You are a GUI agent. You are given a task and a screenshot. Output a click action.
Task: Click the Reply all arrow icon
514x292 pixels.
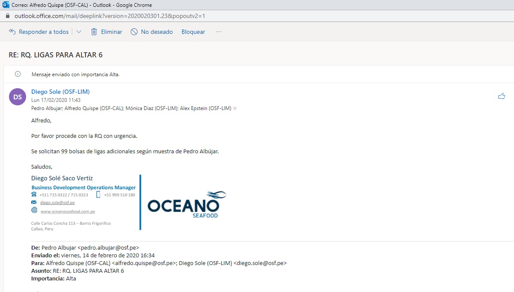pyautogui.click(x=12, y=32)
